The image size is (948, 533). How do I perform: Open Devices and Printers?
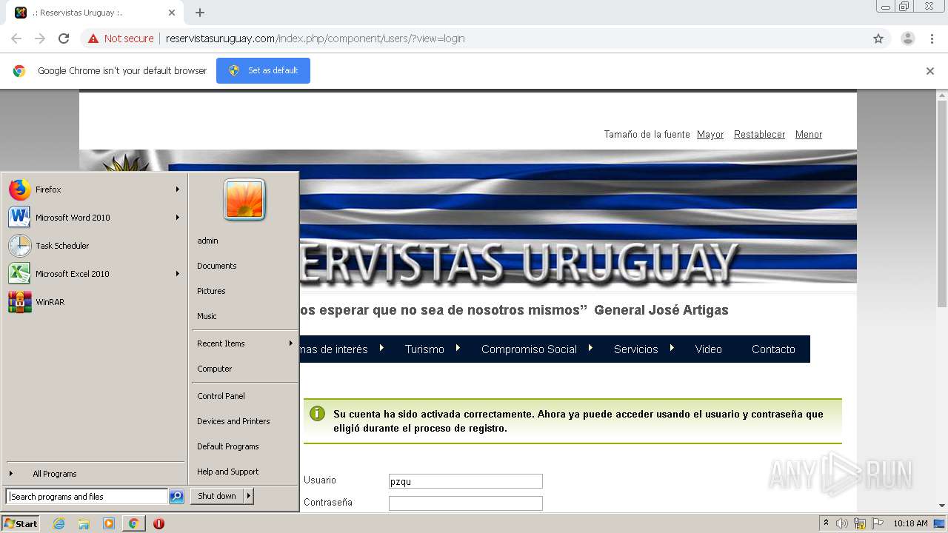point(233,421)
